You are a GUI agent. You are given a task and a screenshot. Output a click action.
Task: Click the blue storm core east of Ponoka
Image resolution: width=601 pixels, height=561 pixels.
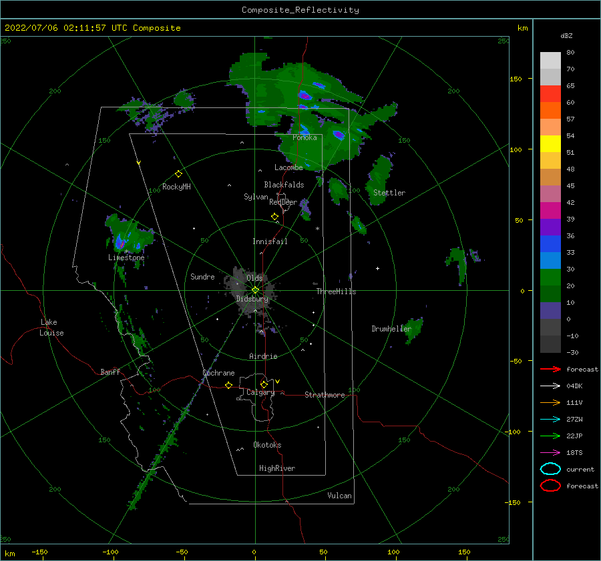[x=339, y=134]
